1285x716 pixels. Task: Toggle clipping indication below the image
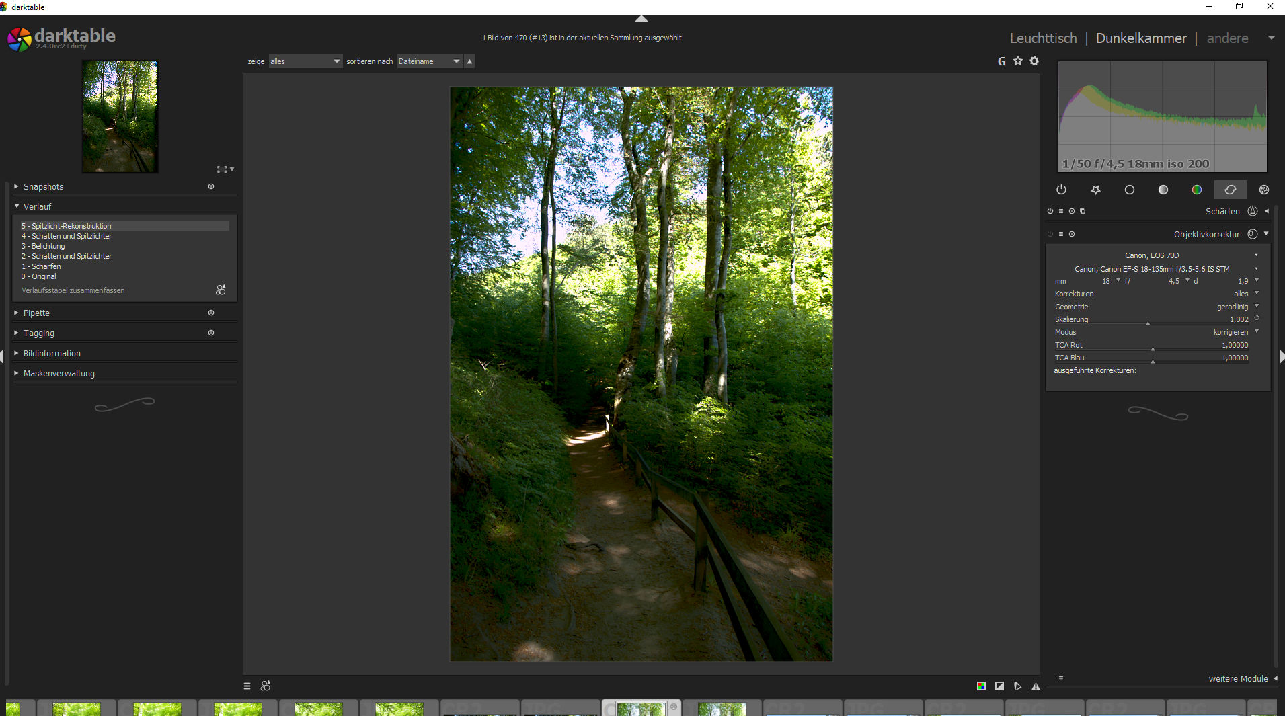pos(1000,686)
